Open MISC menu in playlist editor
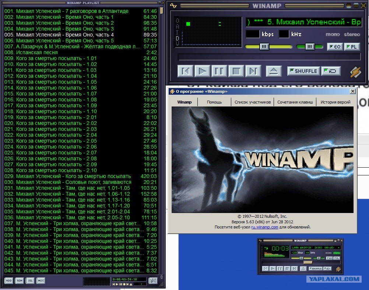The image size is (369, 290). [x=41, y=280]
